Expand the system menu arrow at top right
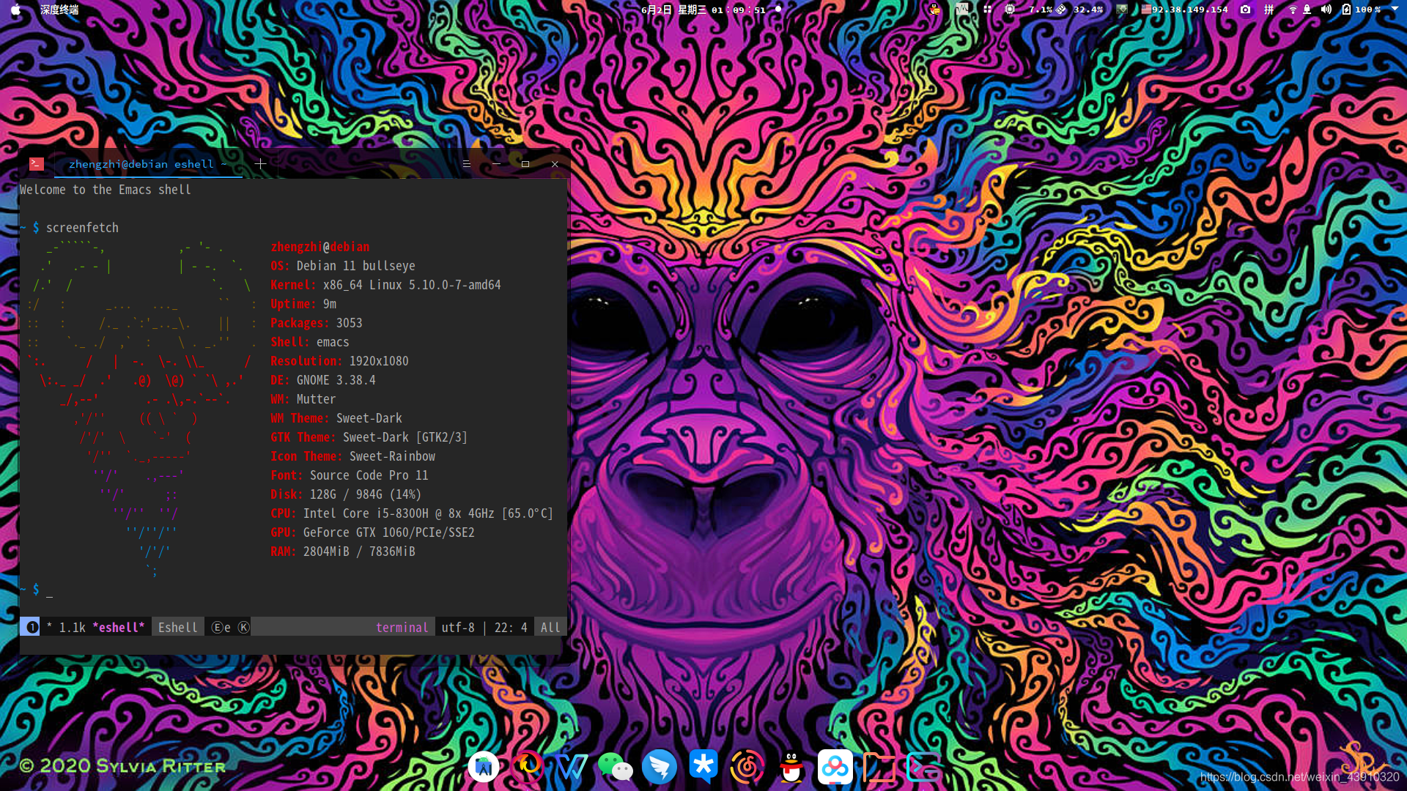The image size is (1407, 791). [1395, 10]
